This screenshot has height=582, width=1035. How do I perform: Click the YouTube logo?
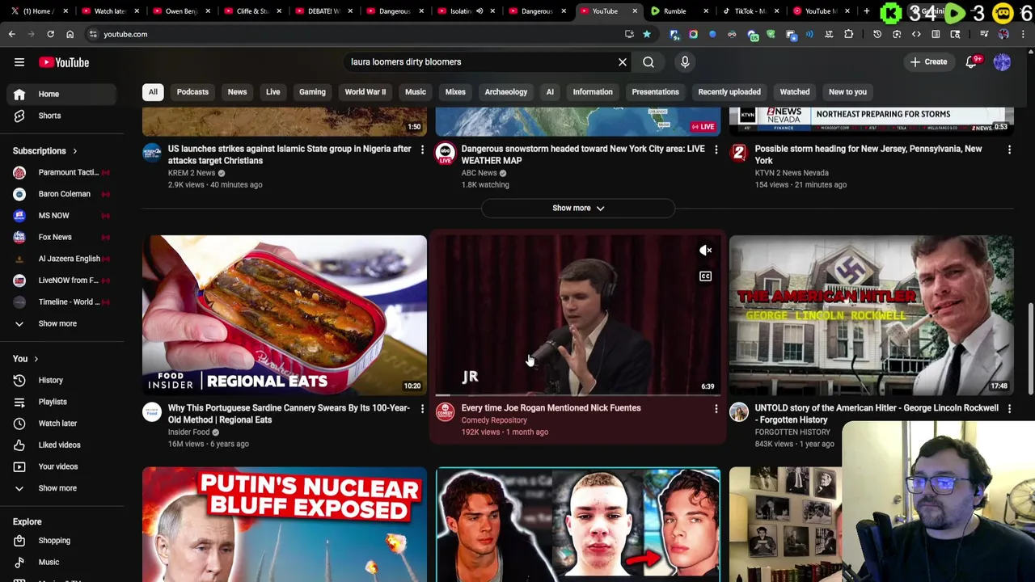click(x=64, y=62)
